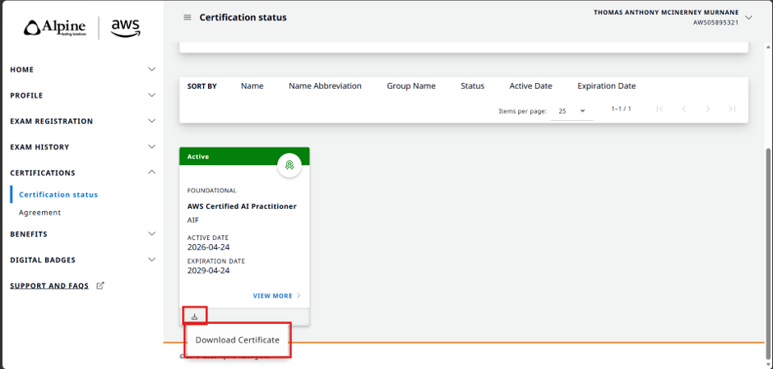Image resolution: width=773 pixels, height=369 pixels.
Task: Open the hamburger menu icon
Action: click(187, 17)
